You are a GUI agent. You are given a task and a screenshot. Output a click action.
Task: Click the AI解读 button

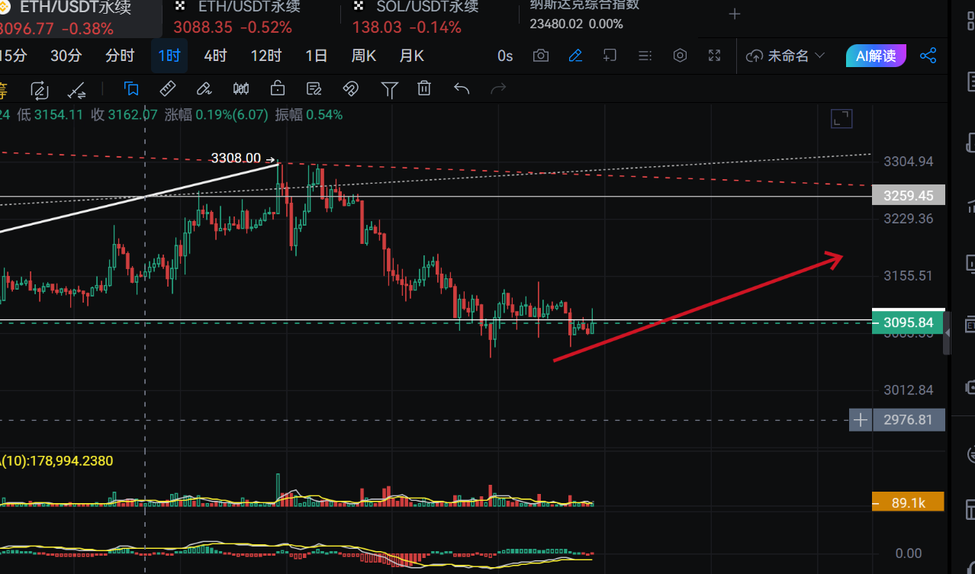pyautogui.click(x=876, y=56)
